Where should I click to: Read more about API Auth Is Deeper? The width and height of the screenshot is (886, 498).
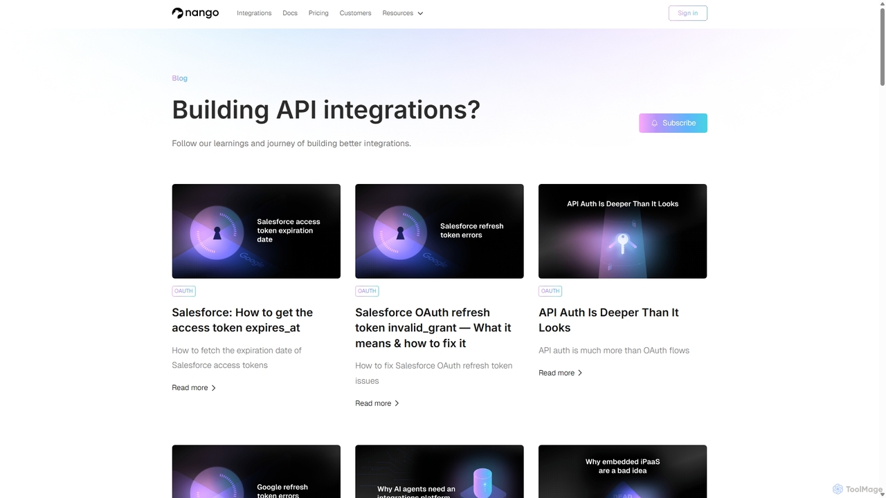pyautogui.click(x=561, y=373)
